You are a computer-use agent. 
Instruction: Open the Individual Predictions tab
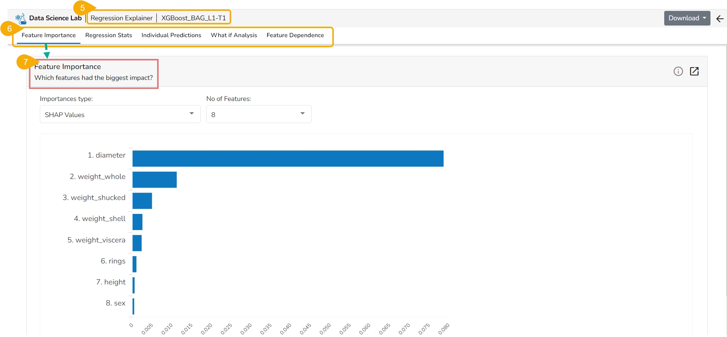[x=171, y=35]
